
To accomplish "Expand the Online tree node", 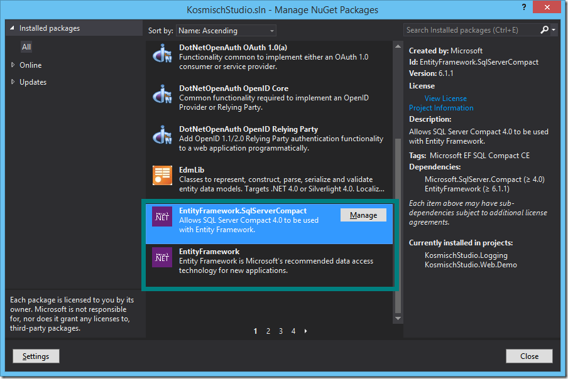I will pyautogui.click(x=13, y=65).
